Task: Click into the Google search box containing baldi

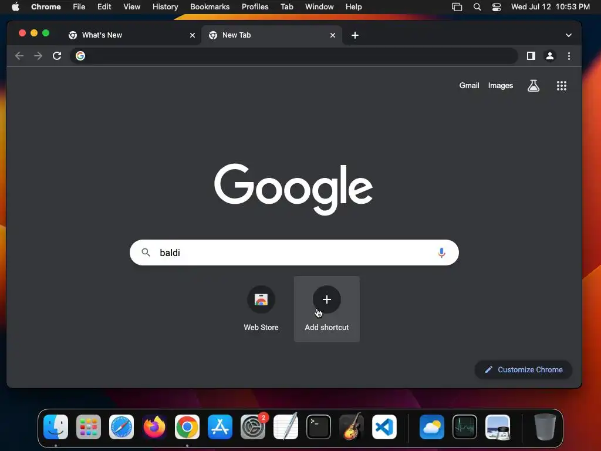Action: [294, 253]
